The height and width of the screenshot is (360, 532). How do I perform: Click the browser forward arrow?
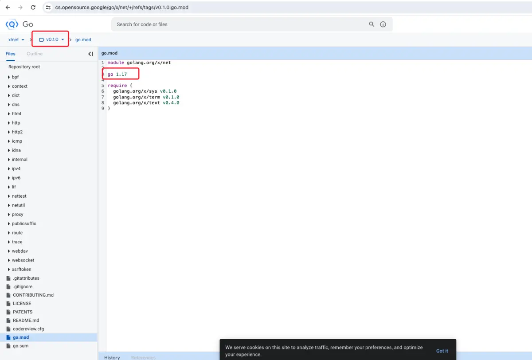[20, 8]
